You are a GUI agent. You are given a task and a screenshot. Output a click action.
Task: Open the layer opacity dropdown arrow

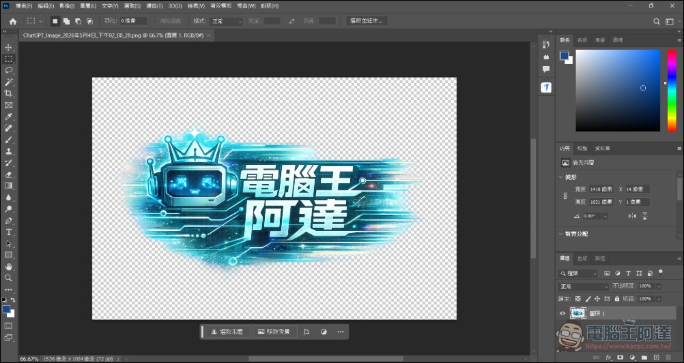pyautogui.click(x=658, y=287)
